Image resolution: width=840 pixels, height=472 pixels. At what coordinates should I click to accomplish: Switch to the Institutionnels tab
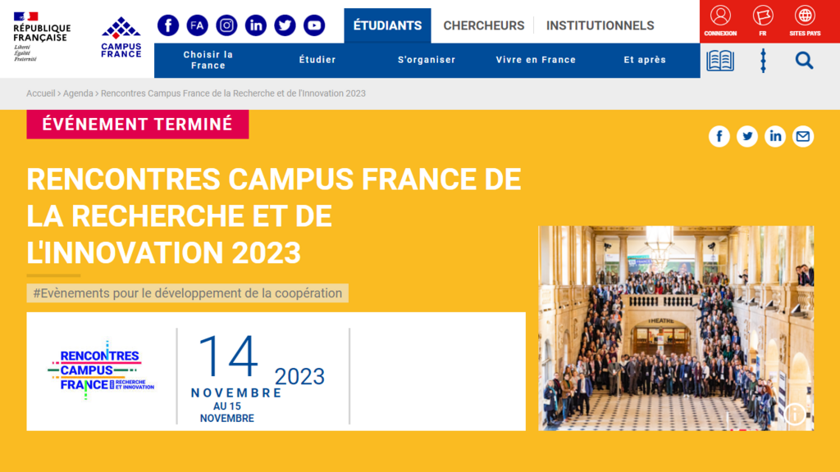click(600, 25)
